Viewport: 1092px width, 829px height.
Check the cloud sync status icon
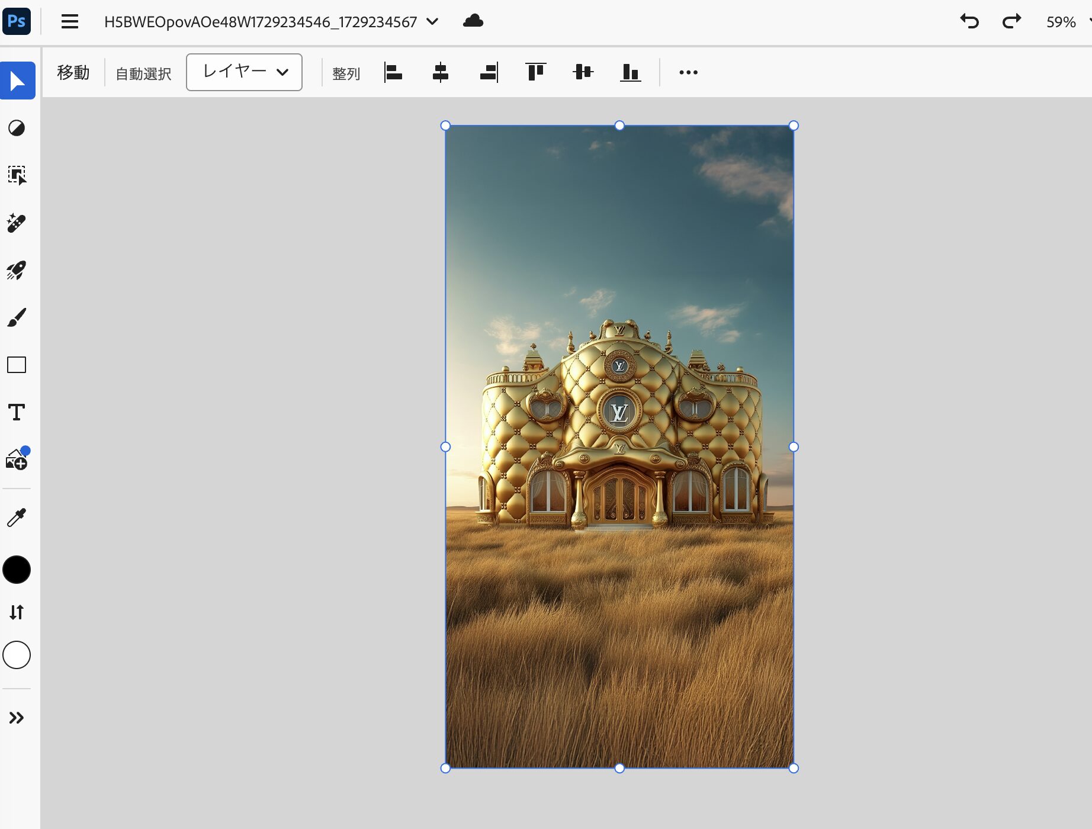tap(473, 21)
